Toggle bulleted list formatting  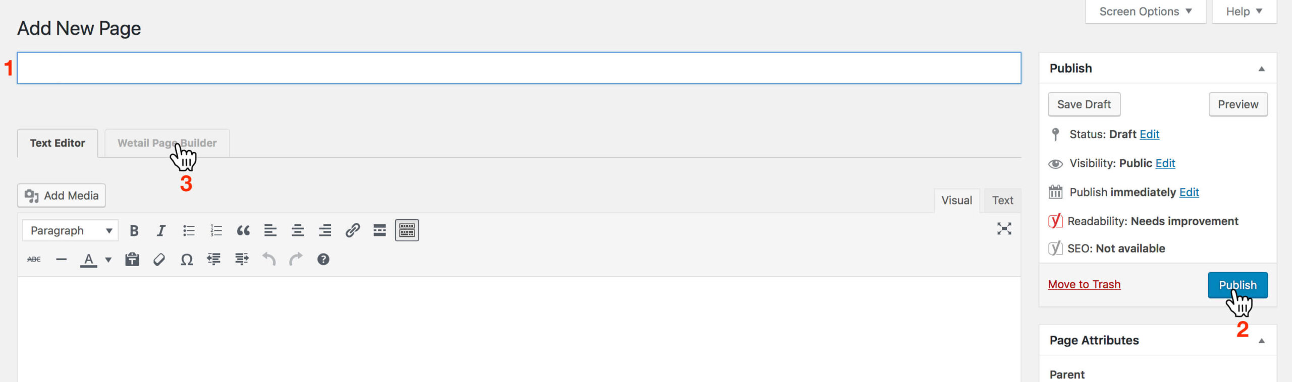[x=189, y=231]
